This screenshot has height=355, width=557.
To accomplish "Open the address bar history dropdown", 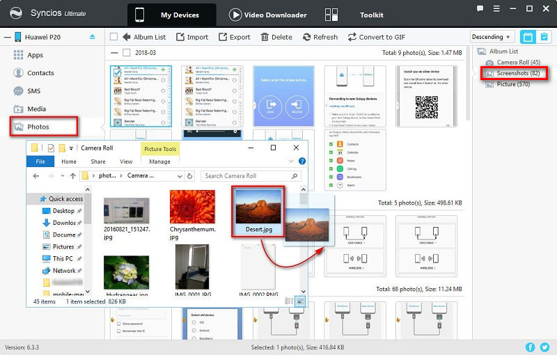I will (x=180, y=176).
